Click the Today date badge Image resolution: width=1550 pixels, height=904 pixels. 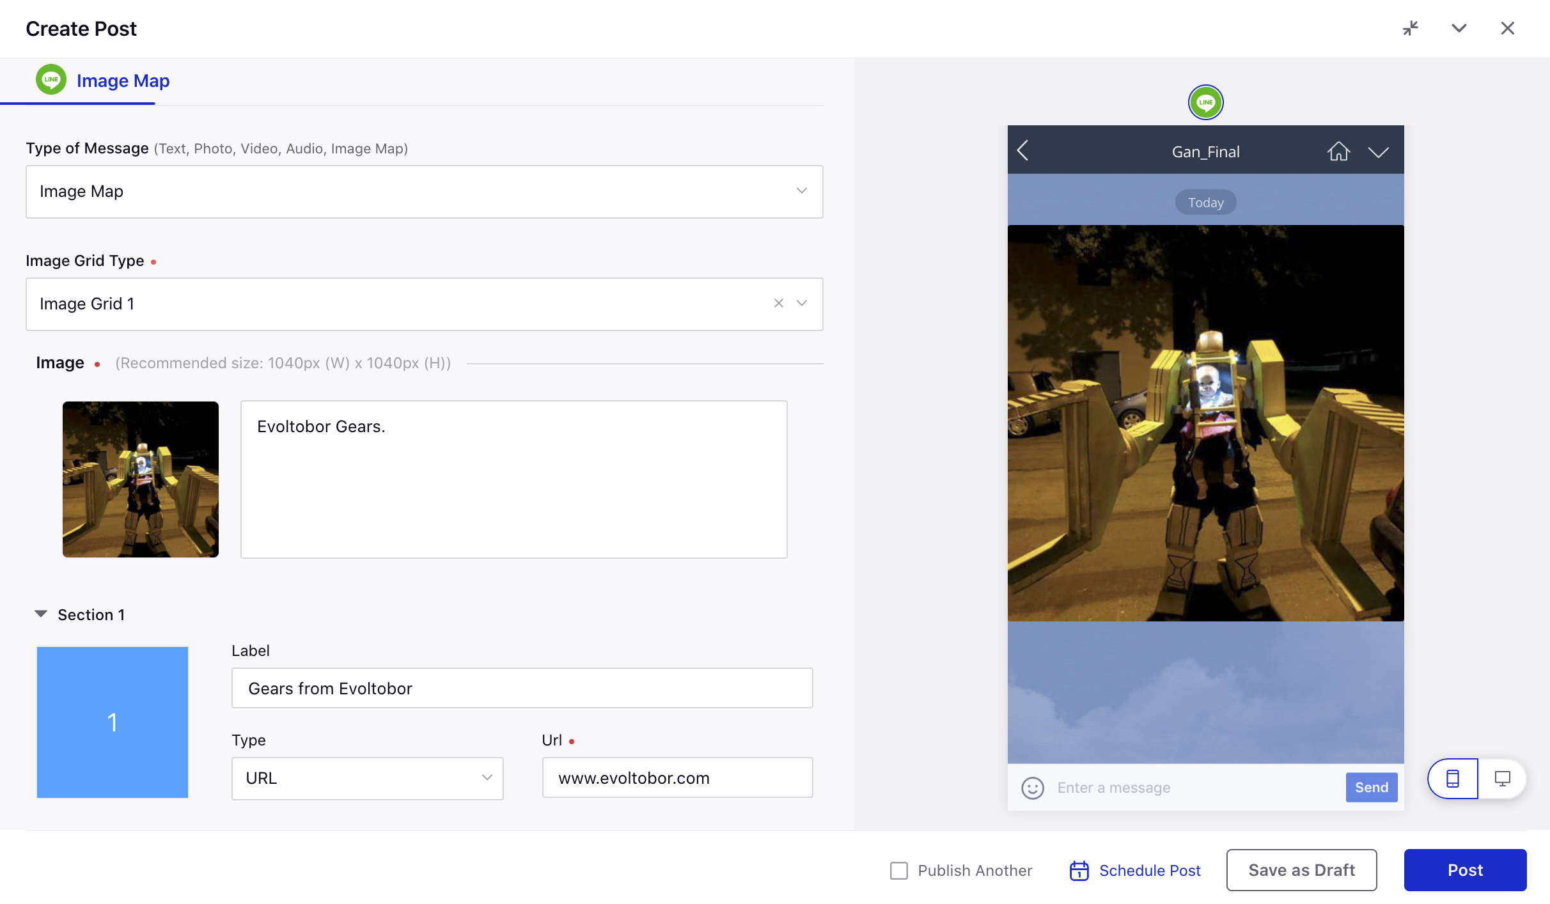[x=1206, y=203]
